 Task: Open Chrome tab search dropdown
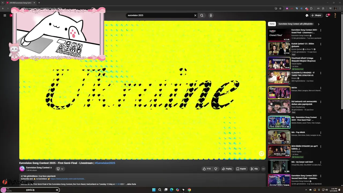(x=3, y=3)
